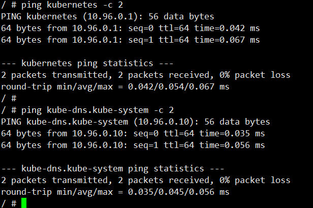Click the 'time=0.067 ms' value

pos(227,40)
